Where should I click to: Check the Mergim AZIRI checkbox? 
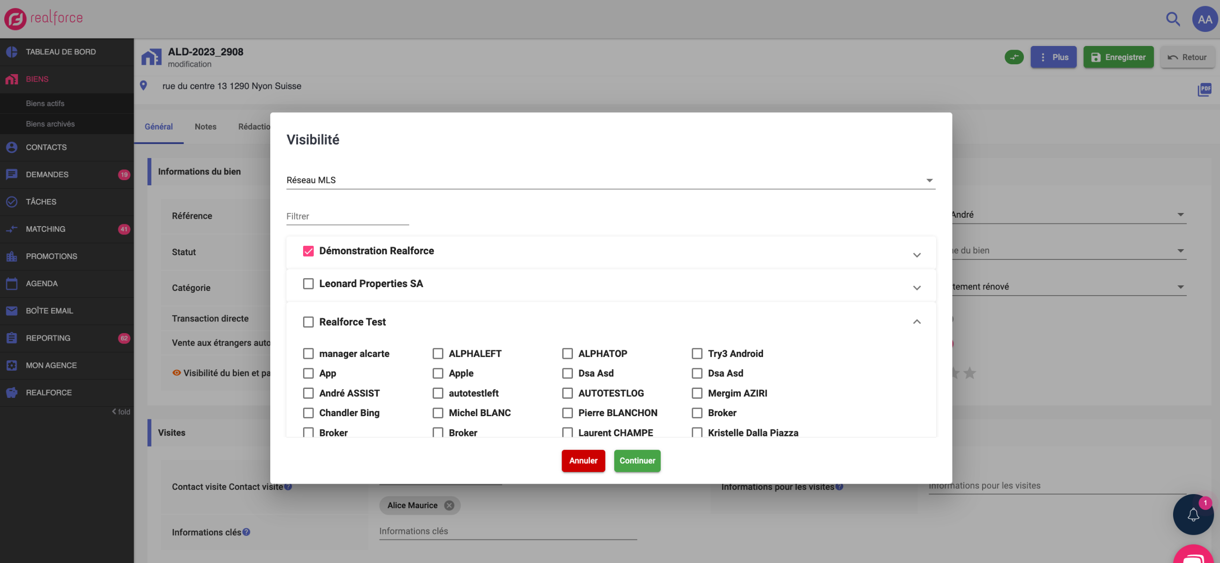pyautogui.click(x=697, y=393)
